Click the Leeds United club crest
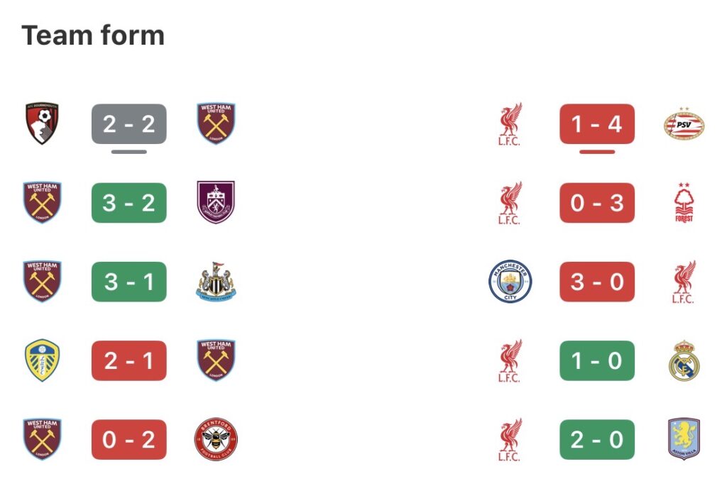The image size is (727, 486). (42, 360)
